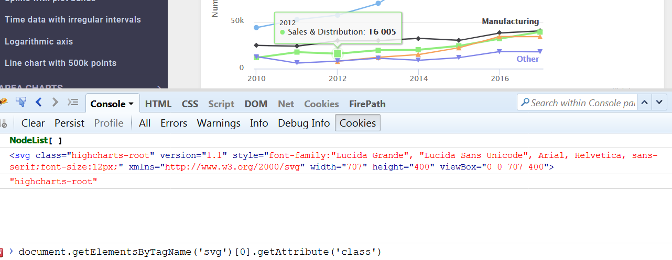Clear the console output
Viewport: 672px width, 260px height.
(33, 123)
